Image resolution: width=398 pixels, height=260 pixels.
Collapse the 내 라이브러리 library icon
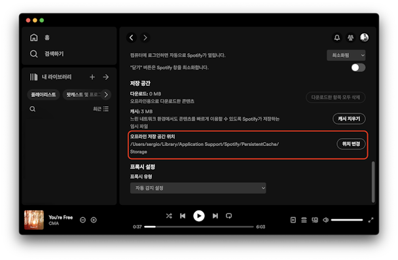tap(34, 77)
